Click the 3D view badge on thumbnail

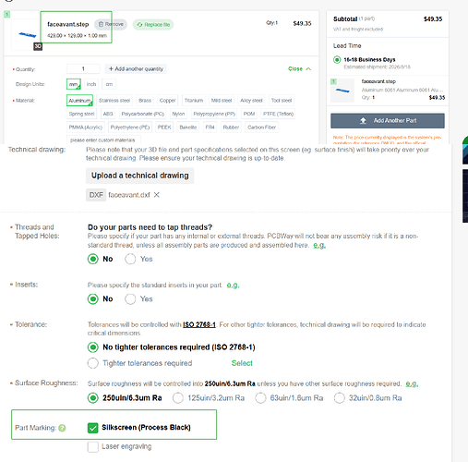tap(38, 46)
